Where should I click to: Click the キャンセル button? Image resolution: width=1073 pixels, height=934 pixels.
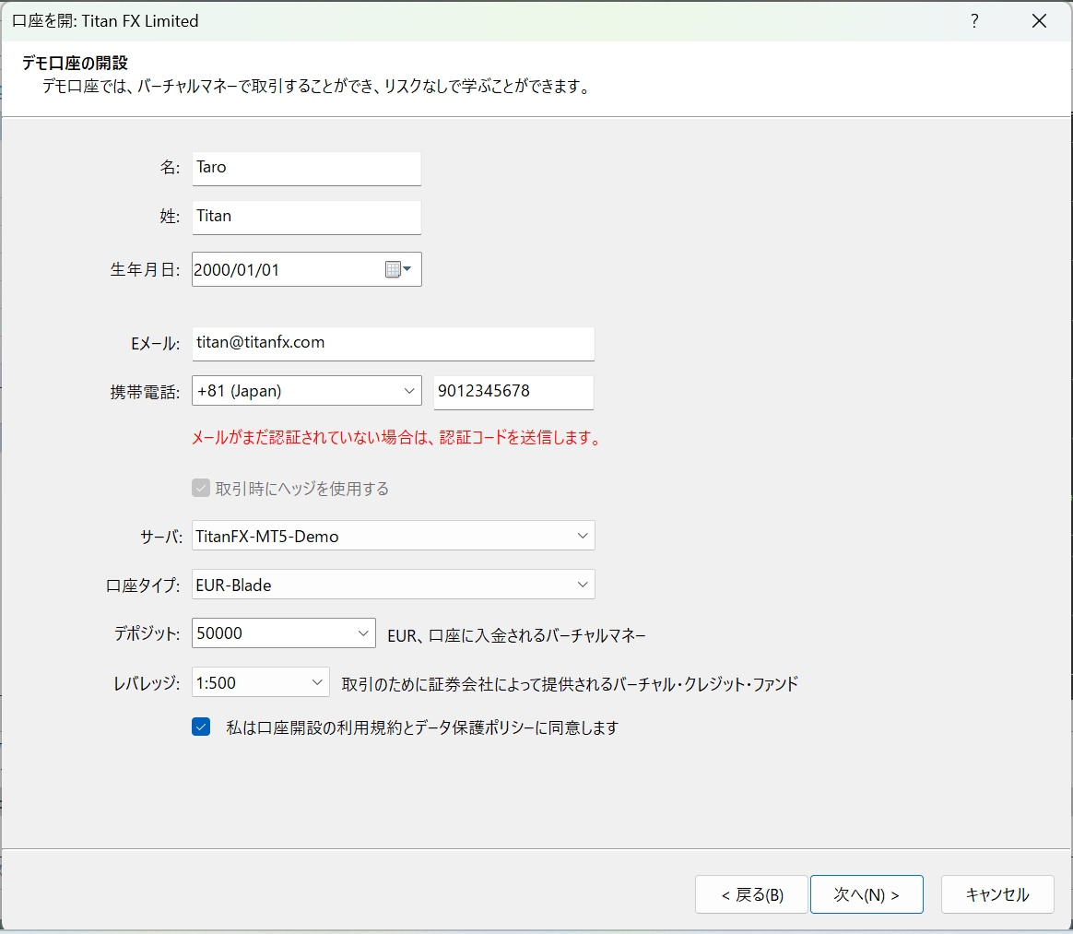coord(997,894)
